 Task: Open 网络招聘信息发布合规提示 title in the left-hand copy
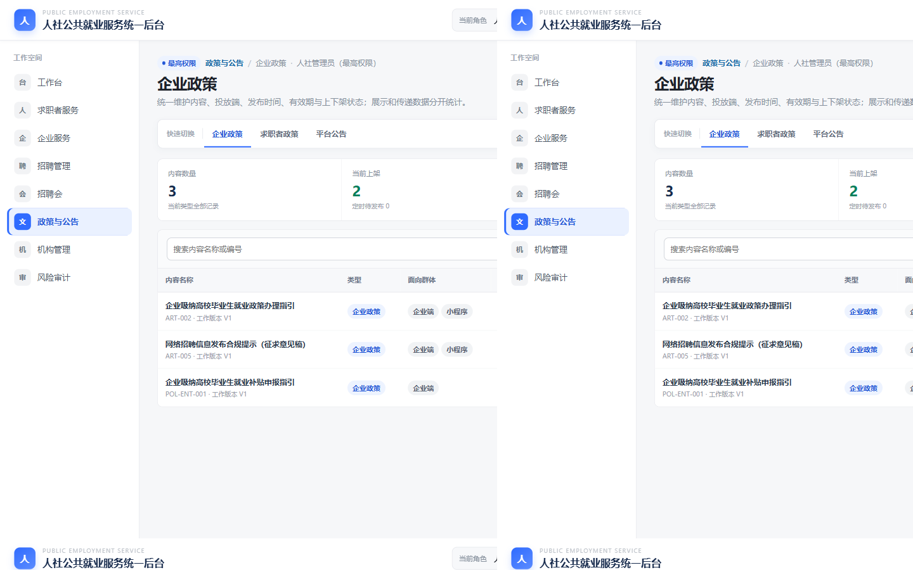point(235,345)
